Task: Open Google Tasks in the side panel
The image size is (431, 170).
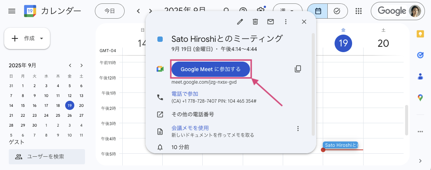Action: click(420, 55)
